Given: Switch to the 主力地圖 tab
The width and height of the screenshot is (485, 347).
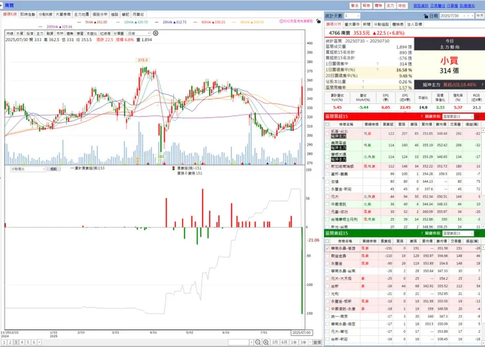Looking at the screenshot, I should pos(81,14).
